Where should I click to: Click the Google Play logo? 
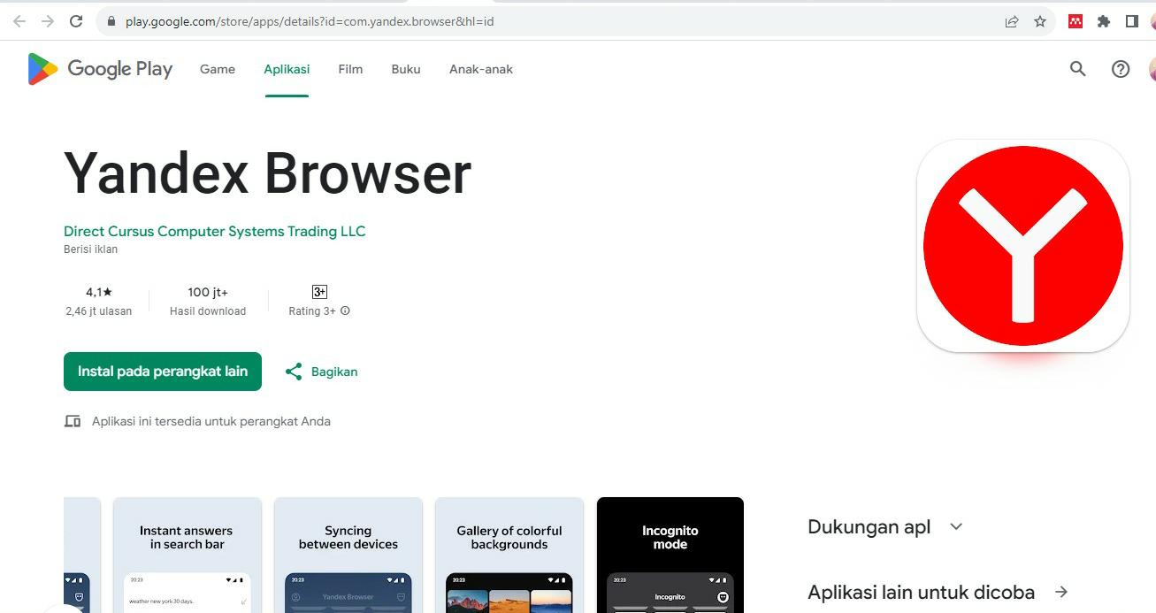tap(100, 69)
